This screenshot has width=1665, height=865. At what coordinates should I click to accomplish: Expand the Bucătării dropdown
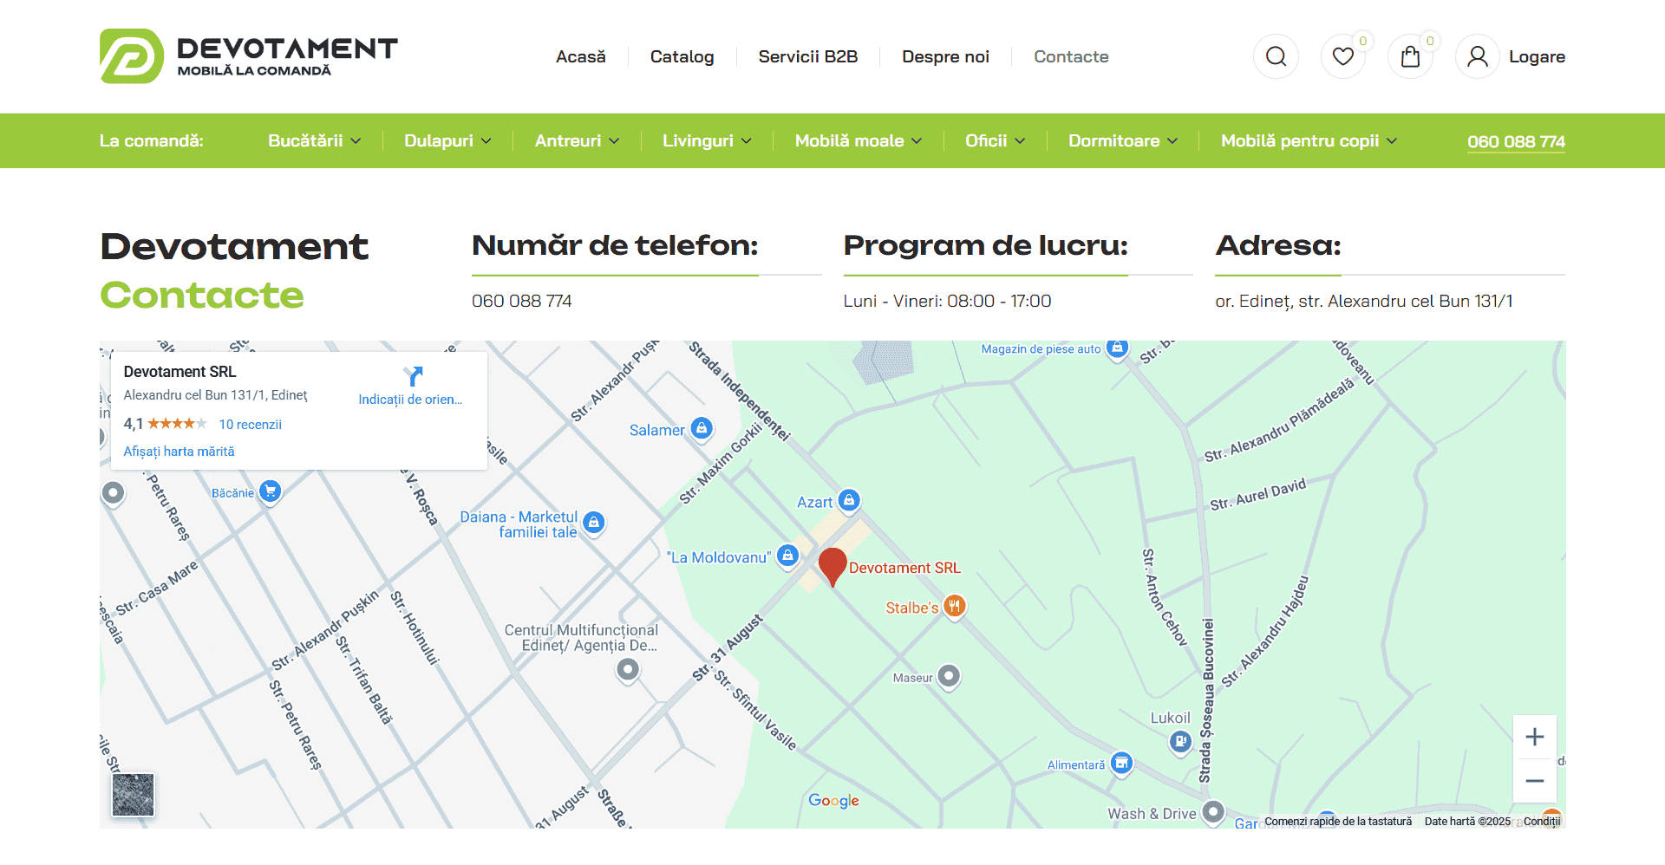point(314,140)
